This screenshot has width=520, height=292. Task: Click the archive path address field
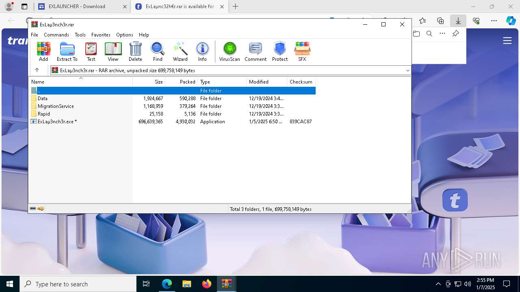coord(230,70)
